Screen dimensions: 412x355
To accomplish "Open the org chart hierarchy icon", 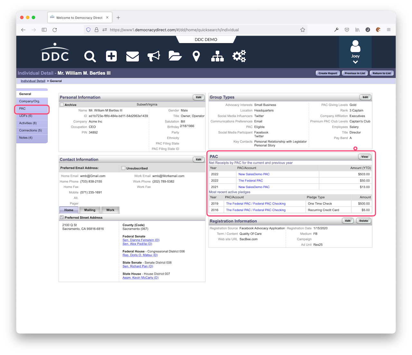I will pos(217,56).
